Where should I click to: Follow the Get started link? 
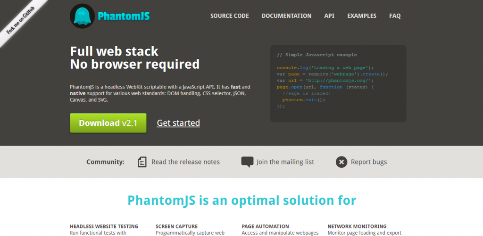(x=178, y=123)
